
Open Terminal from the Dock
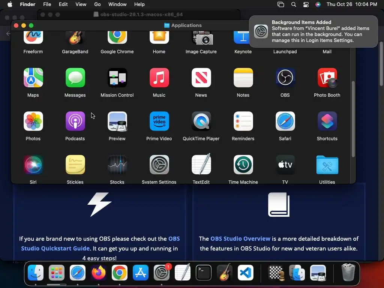point(204,273)
